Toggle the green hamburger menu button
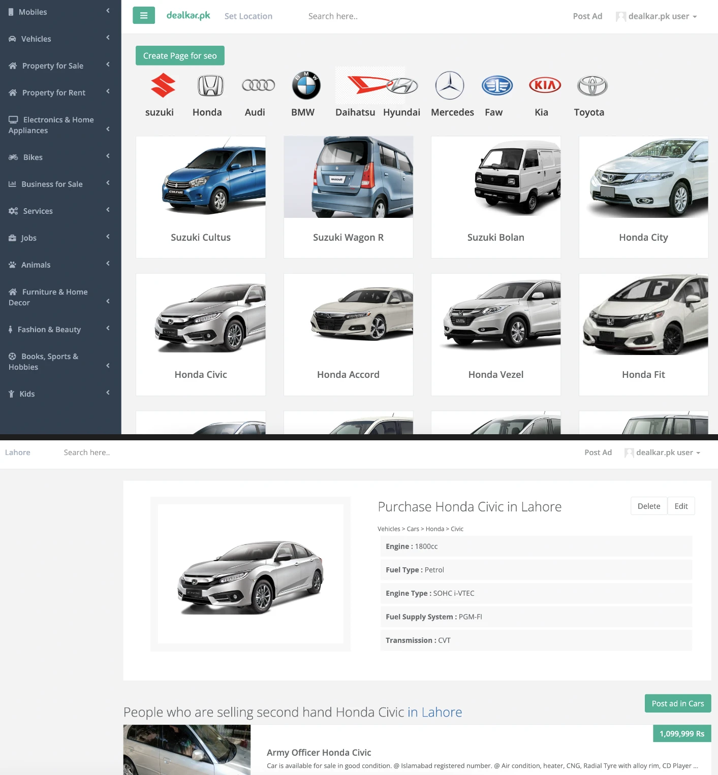 (x=143, y=16)
